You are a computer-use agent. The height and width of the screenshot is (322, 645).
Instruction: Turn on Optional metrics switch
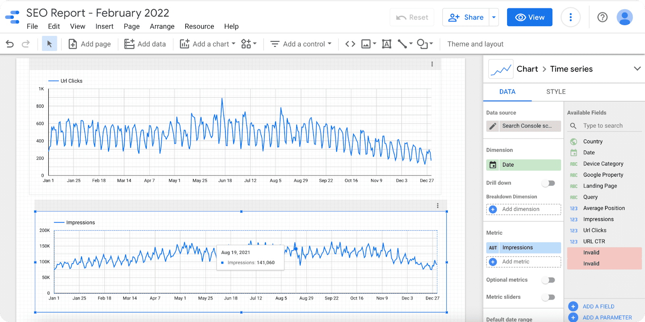(x=548, y=280)
